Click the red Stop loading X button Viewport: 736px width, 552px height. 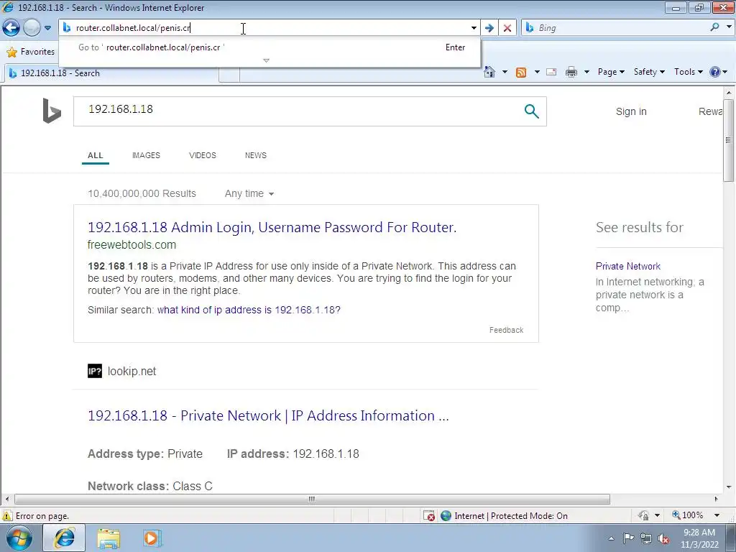507,28
